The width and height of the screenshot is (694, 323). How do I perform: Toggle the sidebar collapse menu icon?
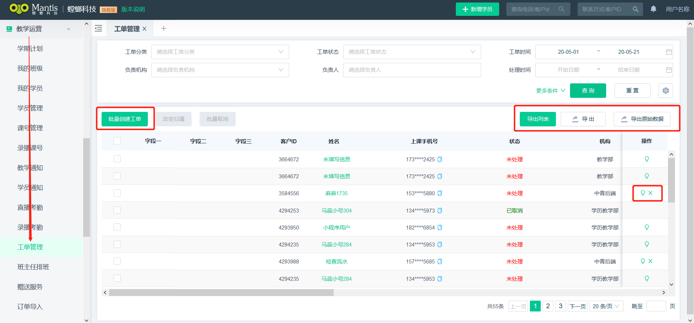pos(98,29)
